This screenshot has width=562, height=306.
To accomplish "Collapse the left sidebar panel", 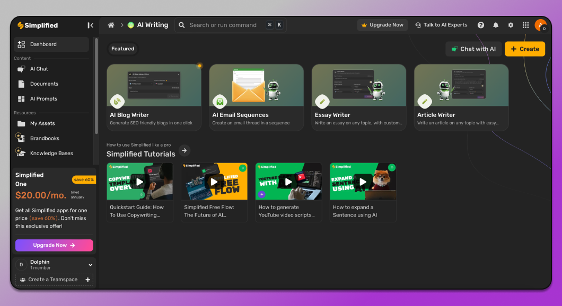I will [x=90, y=25].
